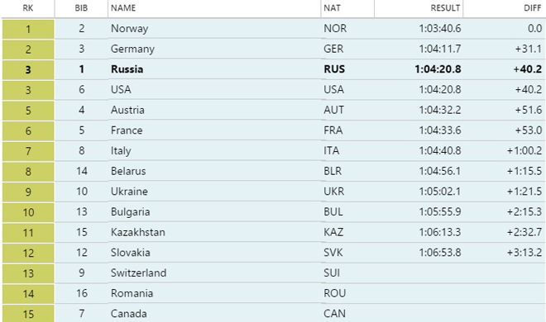Select the ROU nation code

[335, 293]
